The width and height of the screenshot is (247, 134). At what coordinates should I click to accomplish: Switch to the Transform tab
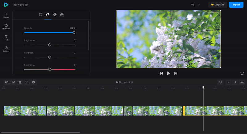point(41,15)
